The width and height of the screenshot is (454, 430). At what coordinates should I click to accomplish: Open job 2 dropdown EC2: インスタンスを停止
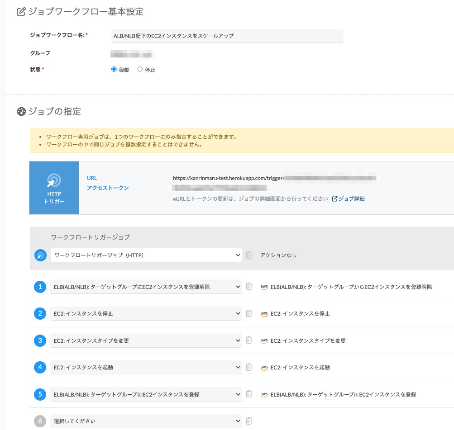click(146, 313)
